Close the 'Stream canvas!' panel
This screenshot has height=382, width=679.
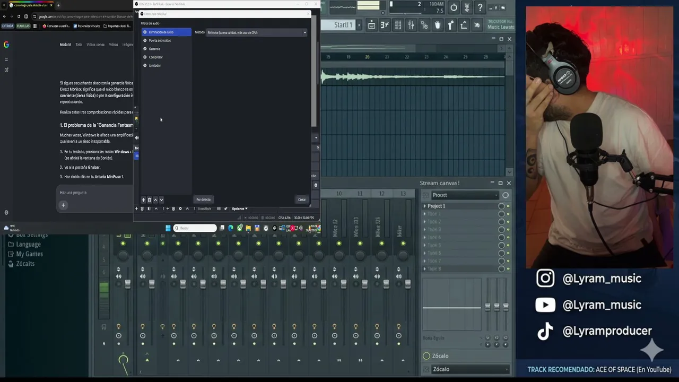[x=509, y=183]
